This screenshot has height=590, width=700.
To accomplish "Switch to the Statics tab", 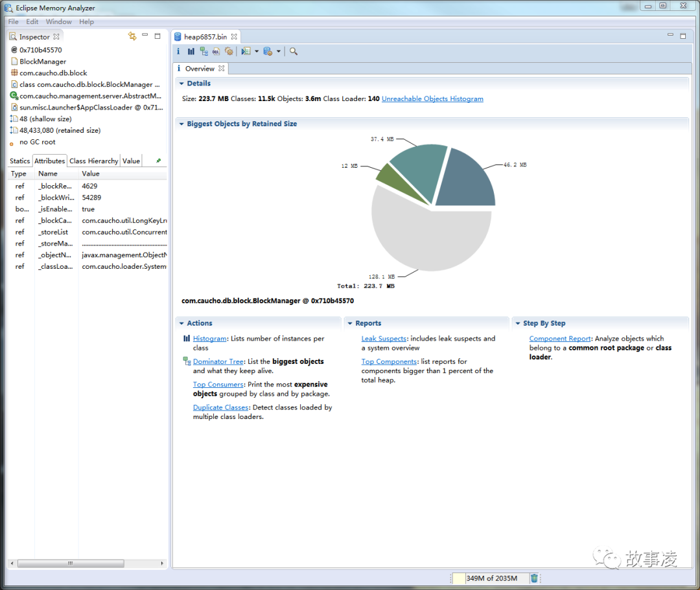I will [x=20, y=161].
